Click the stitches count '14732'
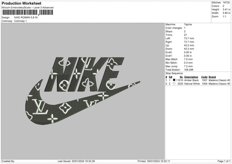The width and height of the screenshot is (232, 164). pyautogui.click(x=226, y=3)
